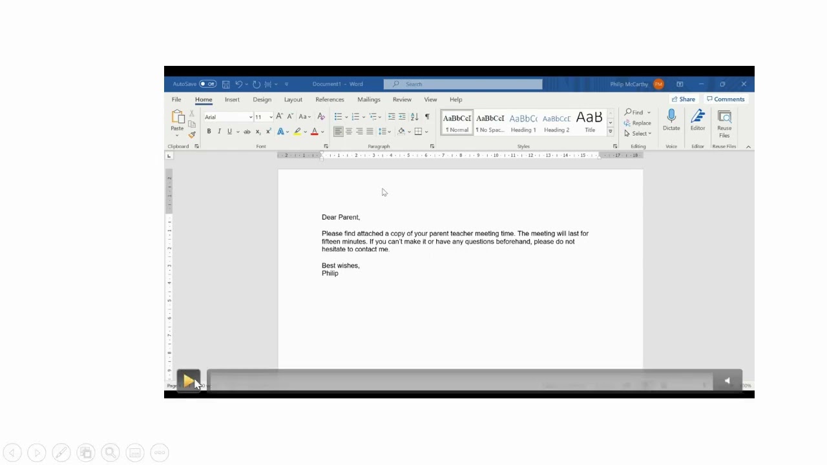The height and width of the screenshot is (465, 827).
Task: Toggle bold formatting
Action: [209, 132]
